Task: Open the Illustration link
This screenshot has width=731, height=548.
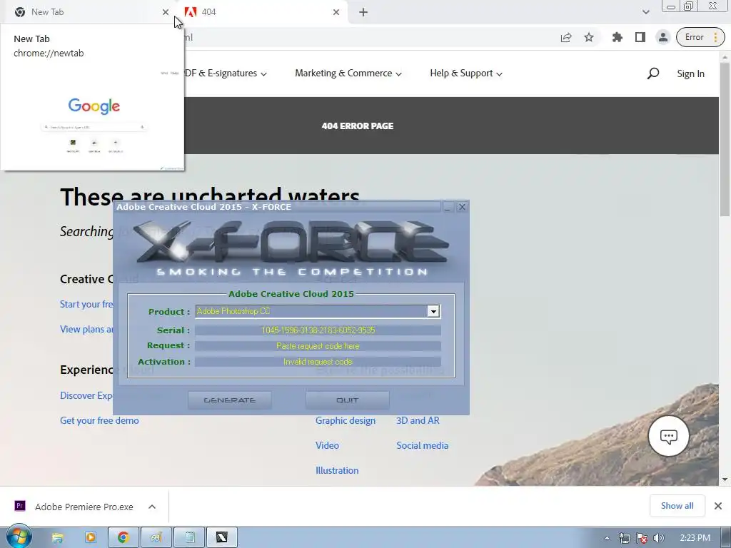Action: (x=337, y=470)
